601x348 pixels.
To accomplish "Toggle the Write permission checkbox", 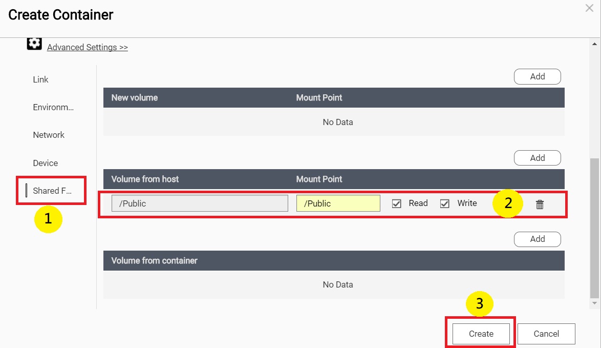I will click(445, 203).
